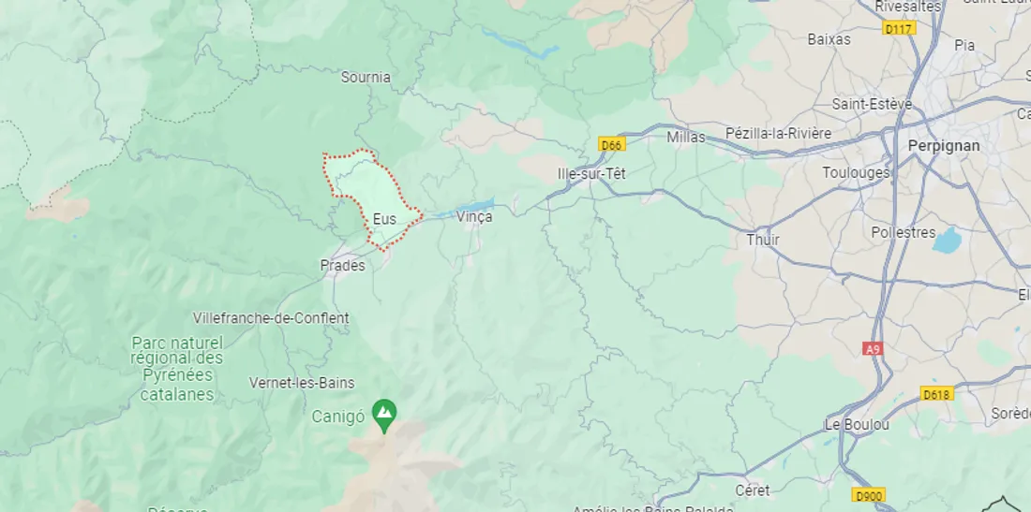Click the Vinça town label
1031x512 pixels.
point(475,217)
